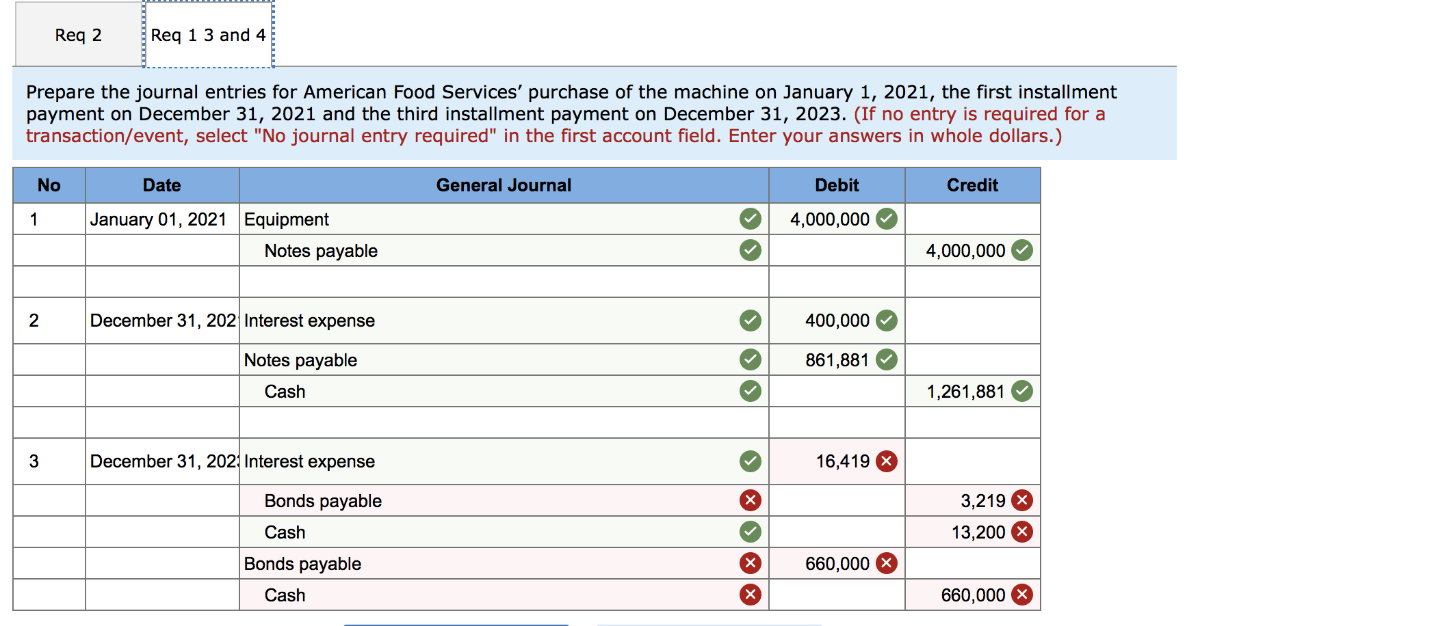
Task: Click red X in debit Bonds payable row
Action: 750,563
